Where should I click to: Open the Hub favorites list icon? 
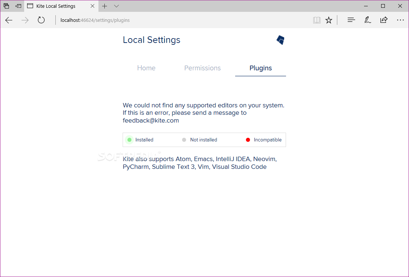pyautogui.click(x=351, y=20)
